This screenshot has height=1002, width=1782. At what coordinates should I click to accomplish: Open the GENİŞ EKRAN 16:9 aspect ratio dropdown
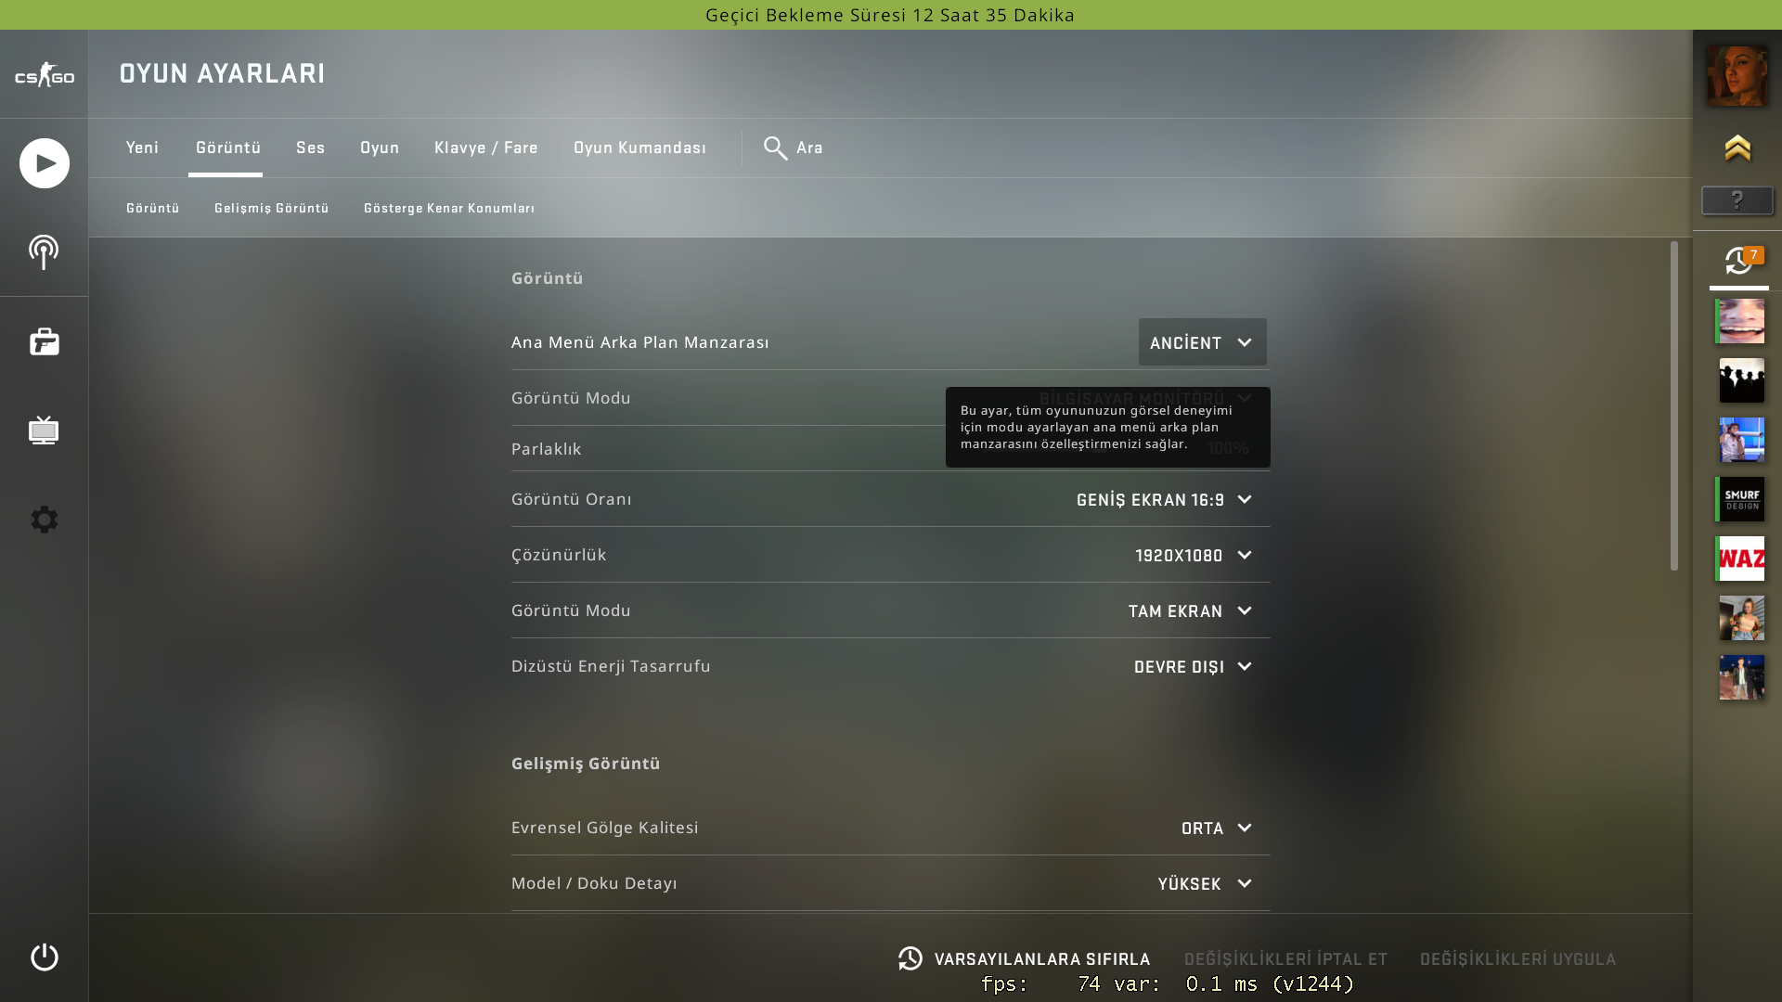point(1165,500)
